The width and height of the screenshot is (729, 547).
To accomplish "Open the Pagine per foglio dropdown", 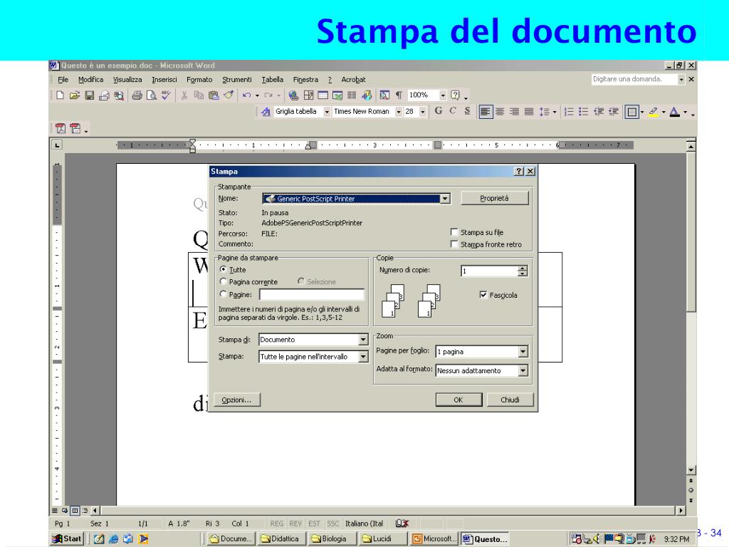I will (523, 352).
